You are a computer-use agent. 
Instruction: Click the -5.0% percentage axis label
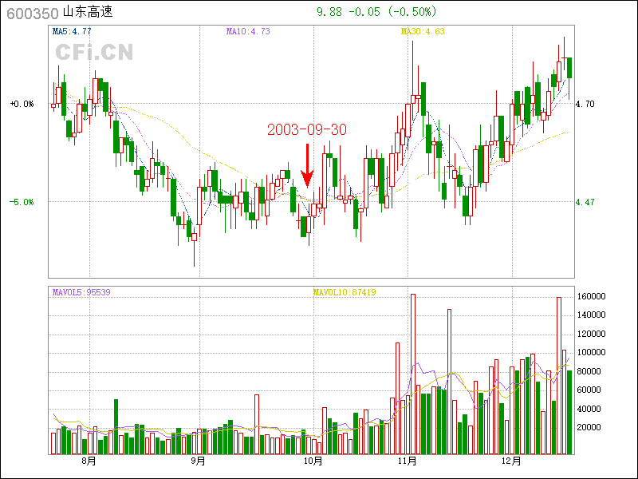point(22,203)
